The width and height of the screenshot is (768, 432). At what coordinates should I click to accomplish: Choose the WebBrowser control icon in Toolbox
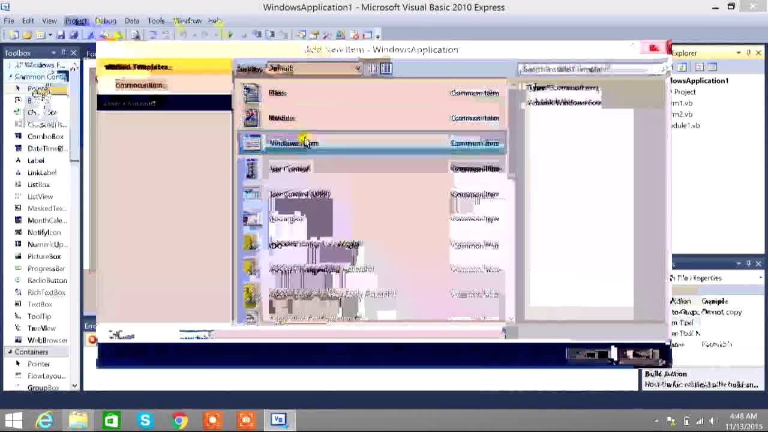tap(18, 341)
